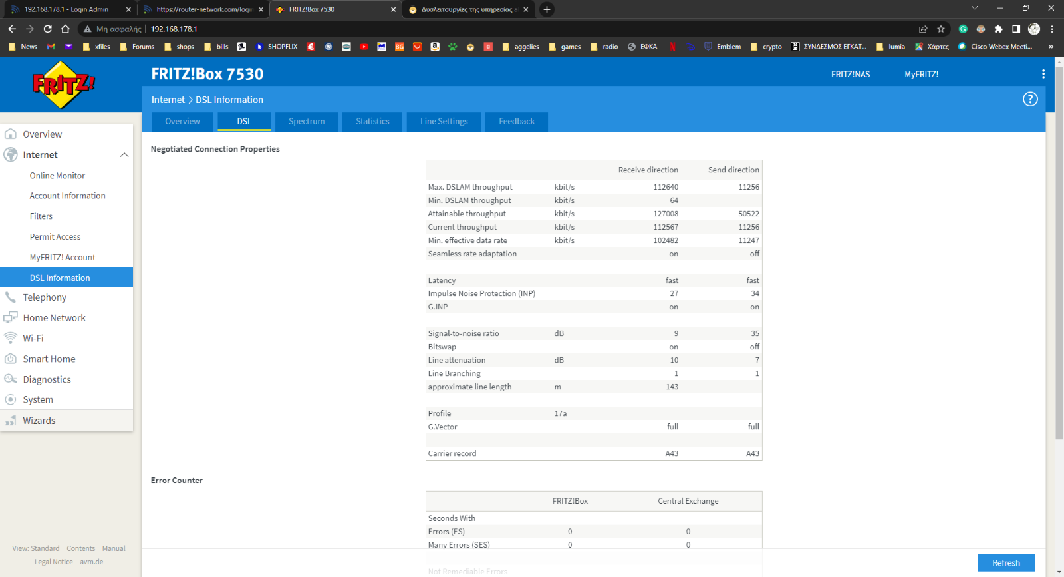Open FRITZ!NAS link
1064x577 pixels.
[x=851, y=75]
